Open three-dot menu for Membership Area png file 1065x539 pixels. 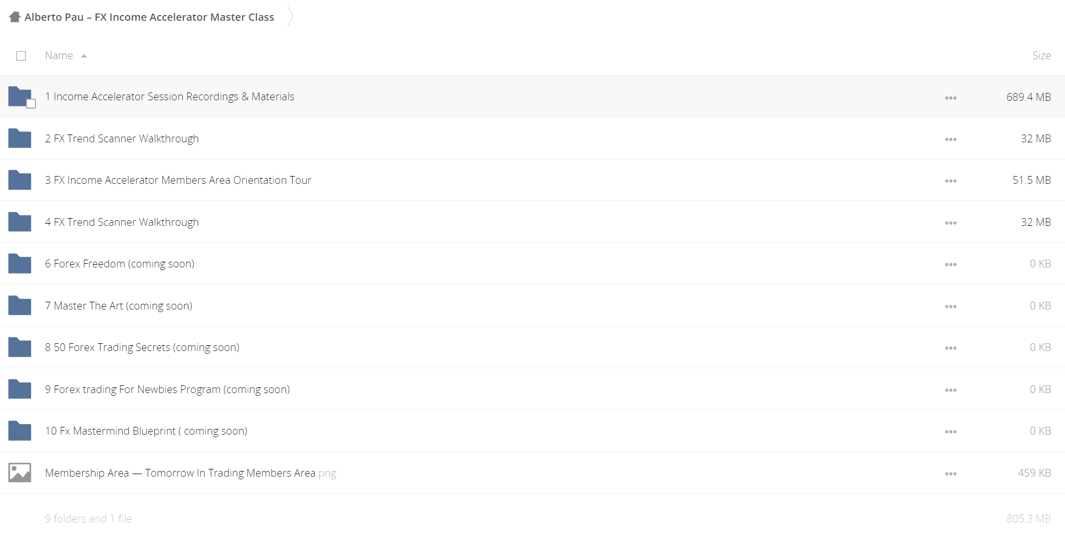[x=951, y=474]
